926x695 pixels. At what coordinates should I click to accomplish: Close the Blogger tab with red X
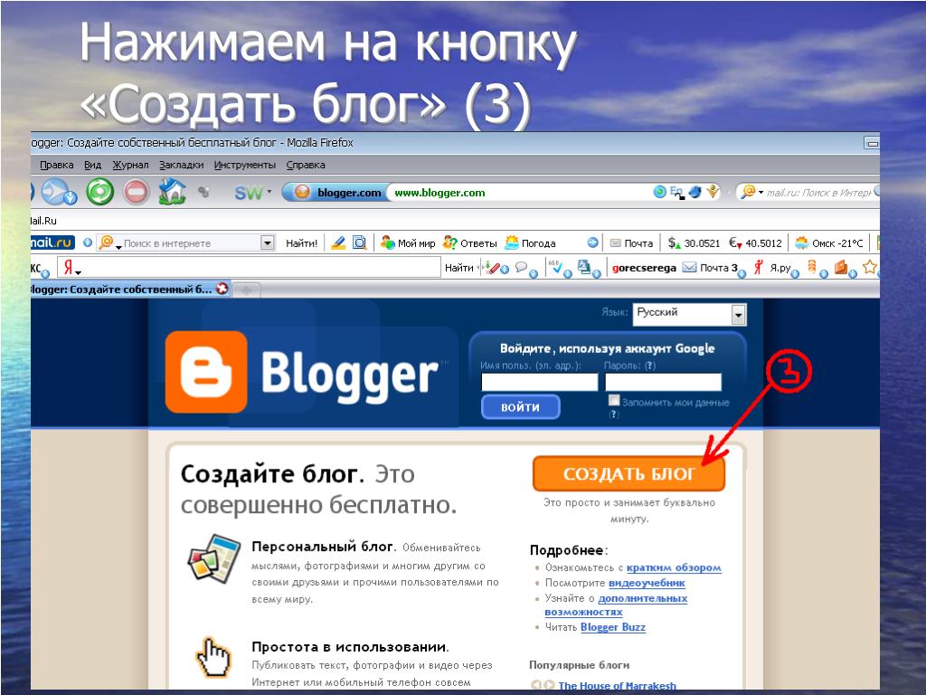click(222, 289)
